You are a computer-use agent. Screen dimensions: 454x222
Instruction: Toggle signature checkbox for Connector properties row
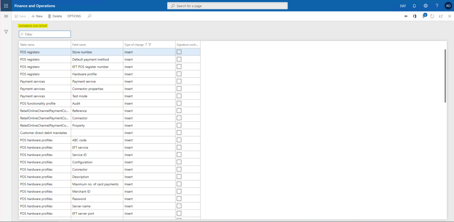179,89
